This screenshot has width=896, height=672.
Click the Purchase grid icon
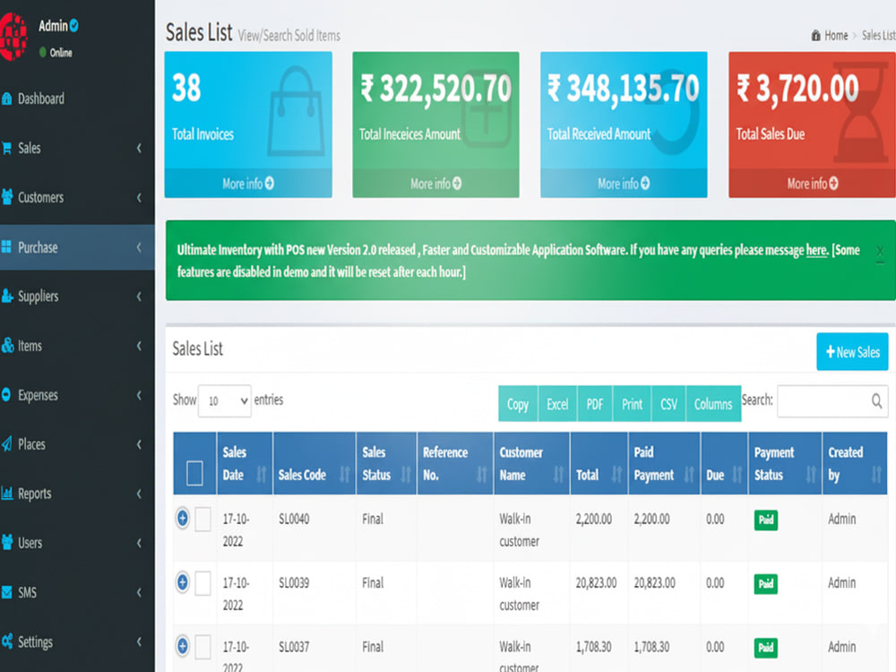click(7, 247)
